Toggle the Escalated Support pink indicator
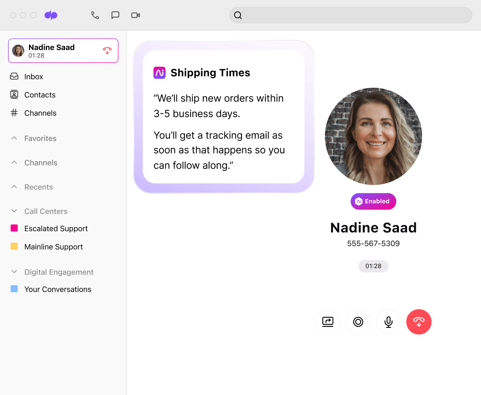Image resolution: width=481 pixels, height=395 pixels. click(14, 228)
